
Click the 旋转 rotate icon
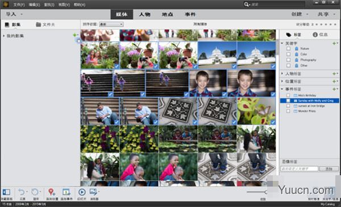pyautogui.click(x=35, y=192)
